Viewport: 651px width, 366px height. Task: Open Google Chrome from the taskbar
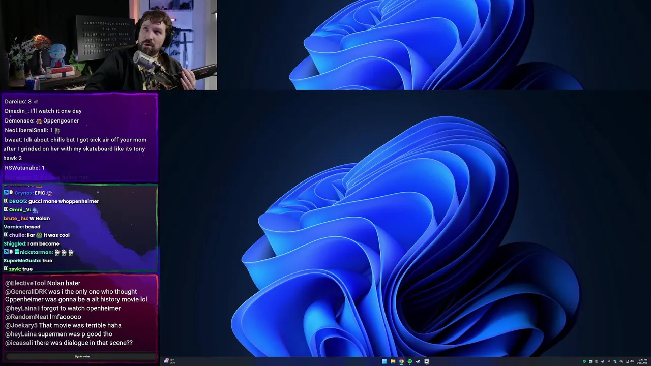tap(401, 361)
